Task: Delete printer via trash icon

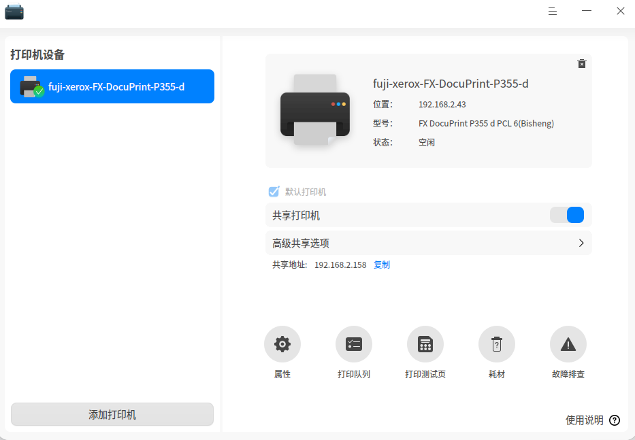Action: 581,63
